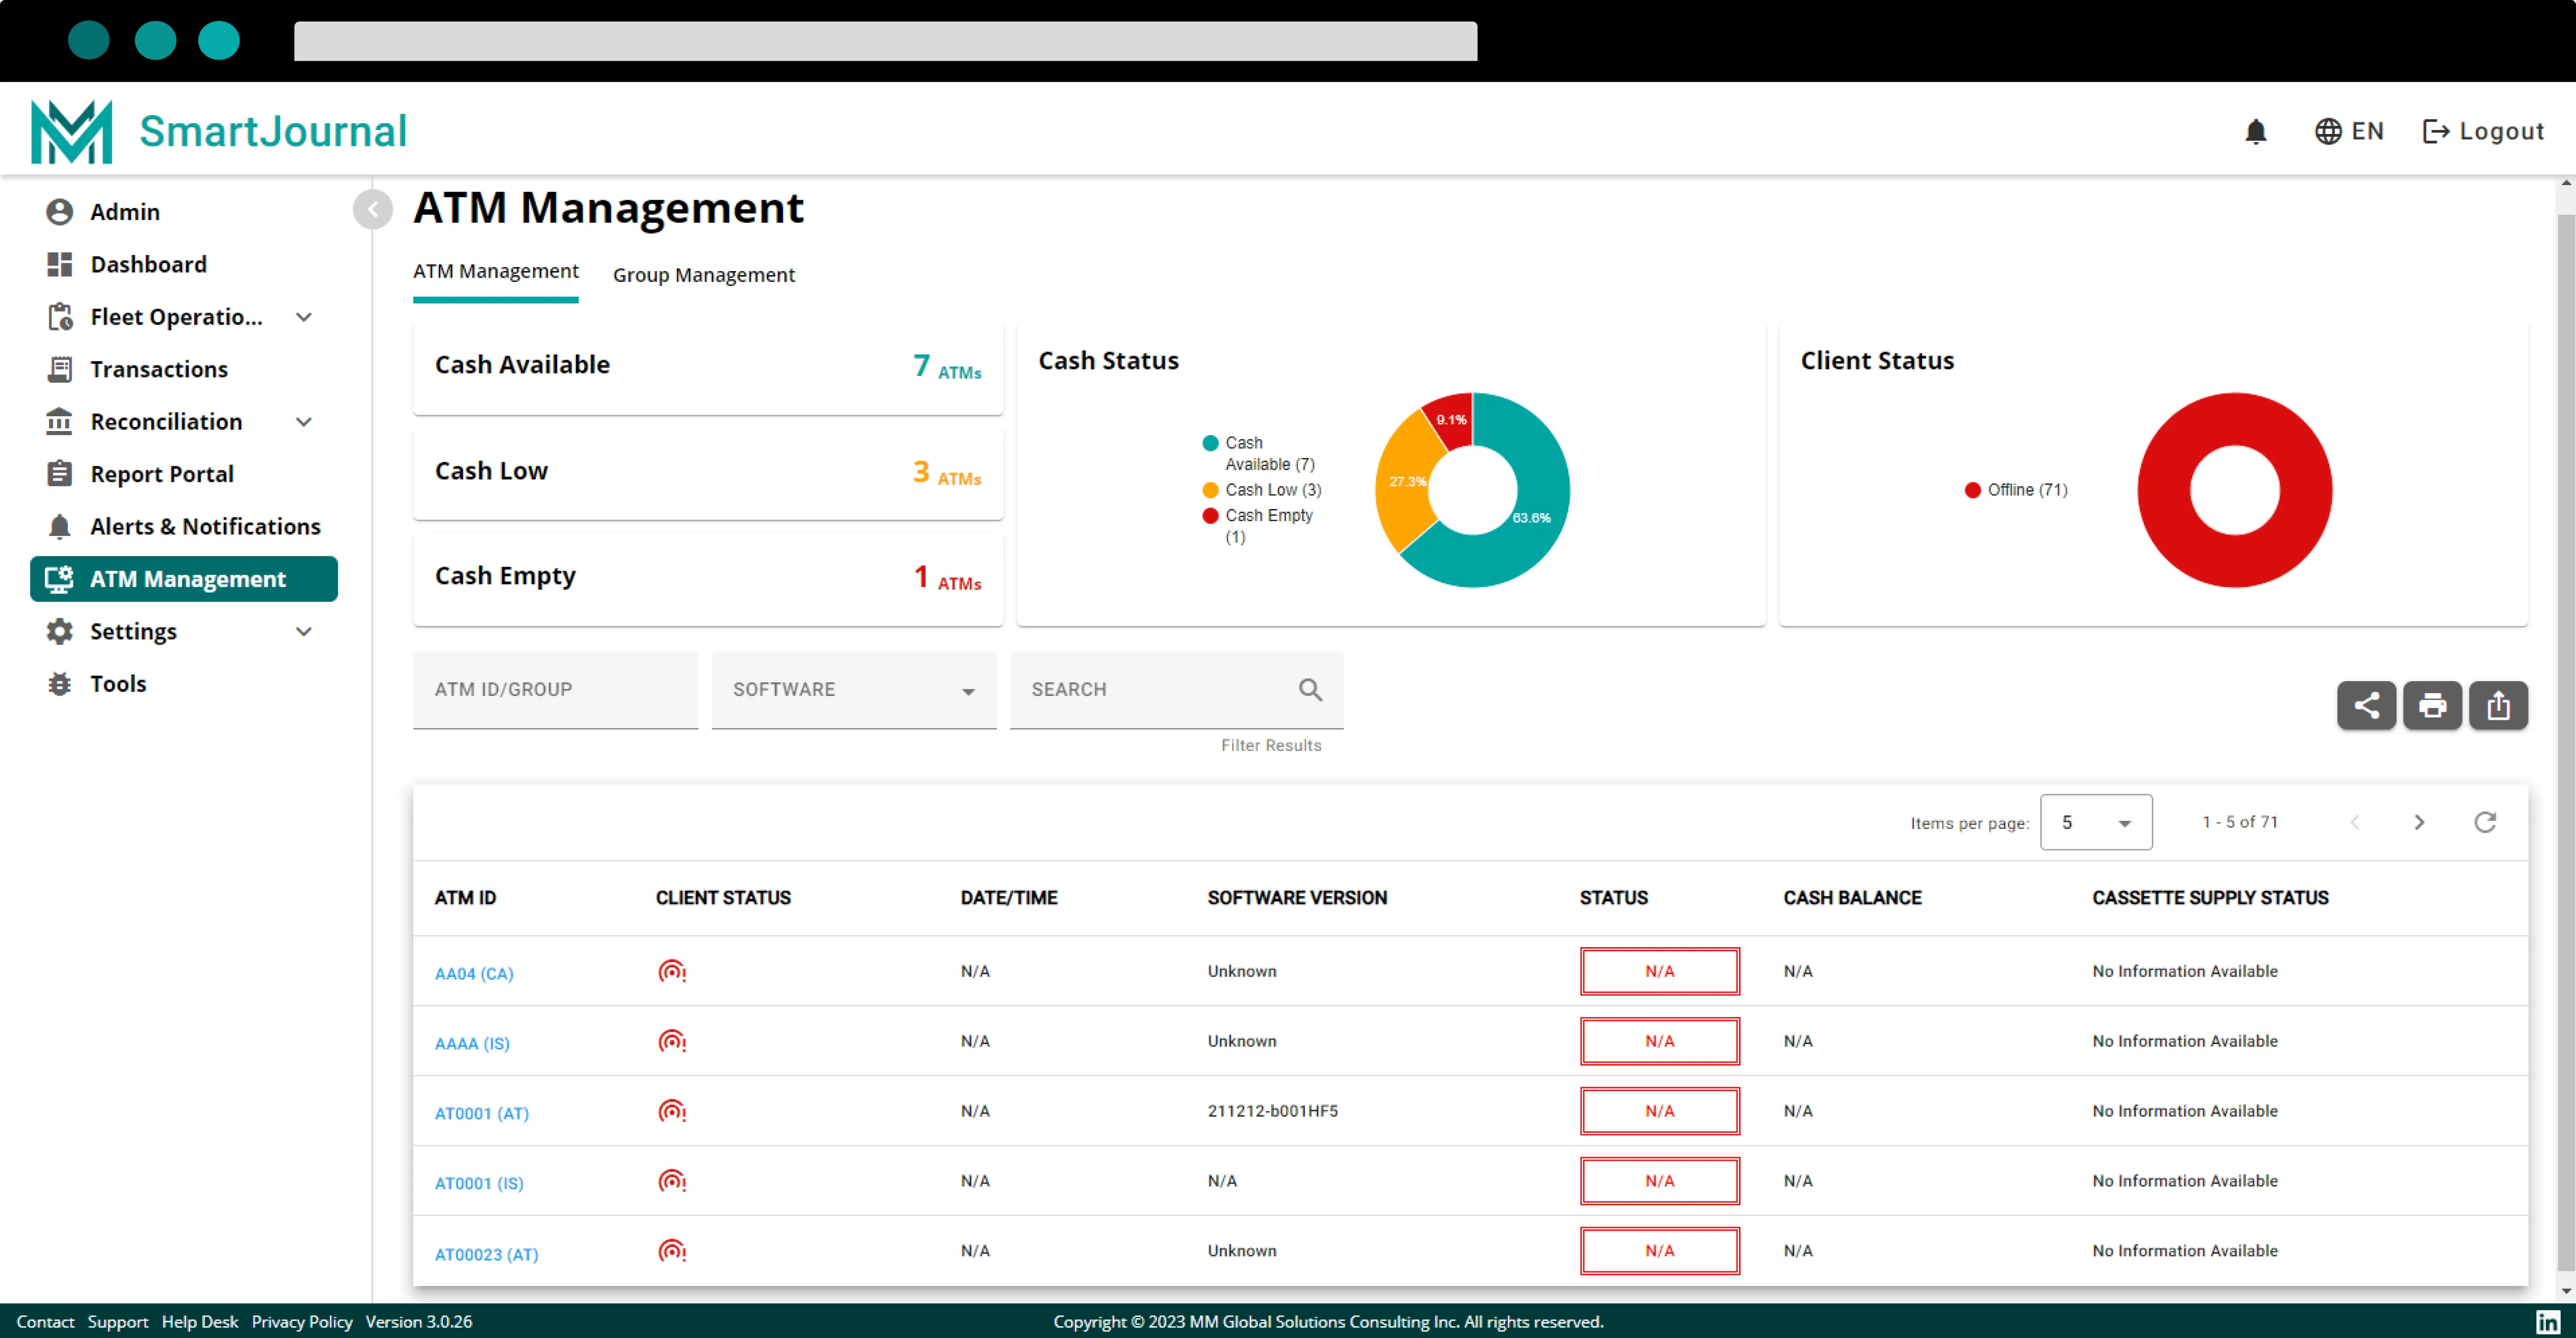Collapse the sidebar with the arrow button
This screenshot has width=2576, height=1338.
pyautogui.click(x=373, y=209)
